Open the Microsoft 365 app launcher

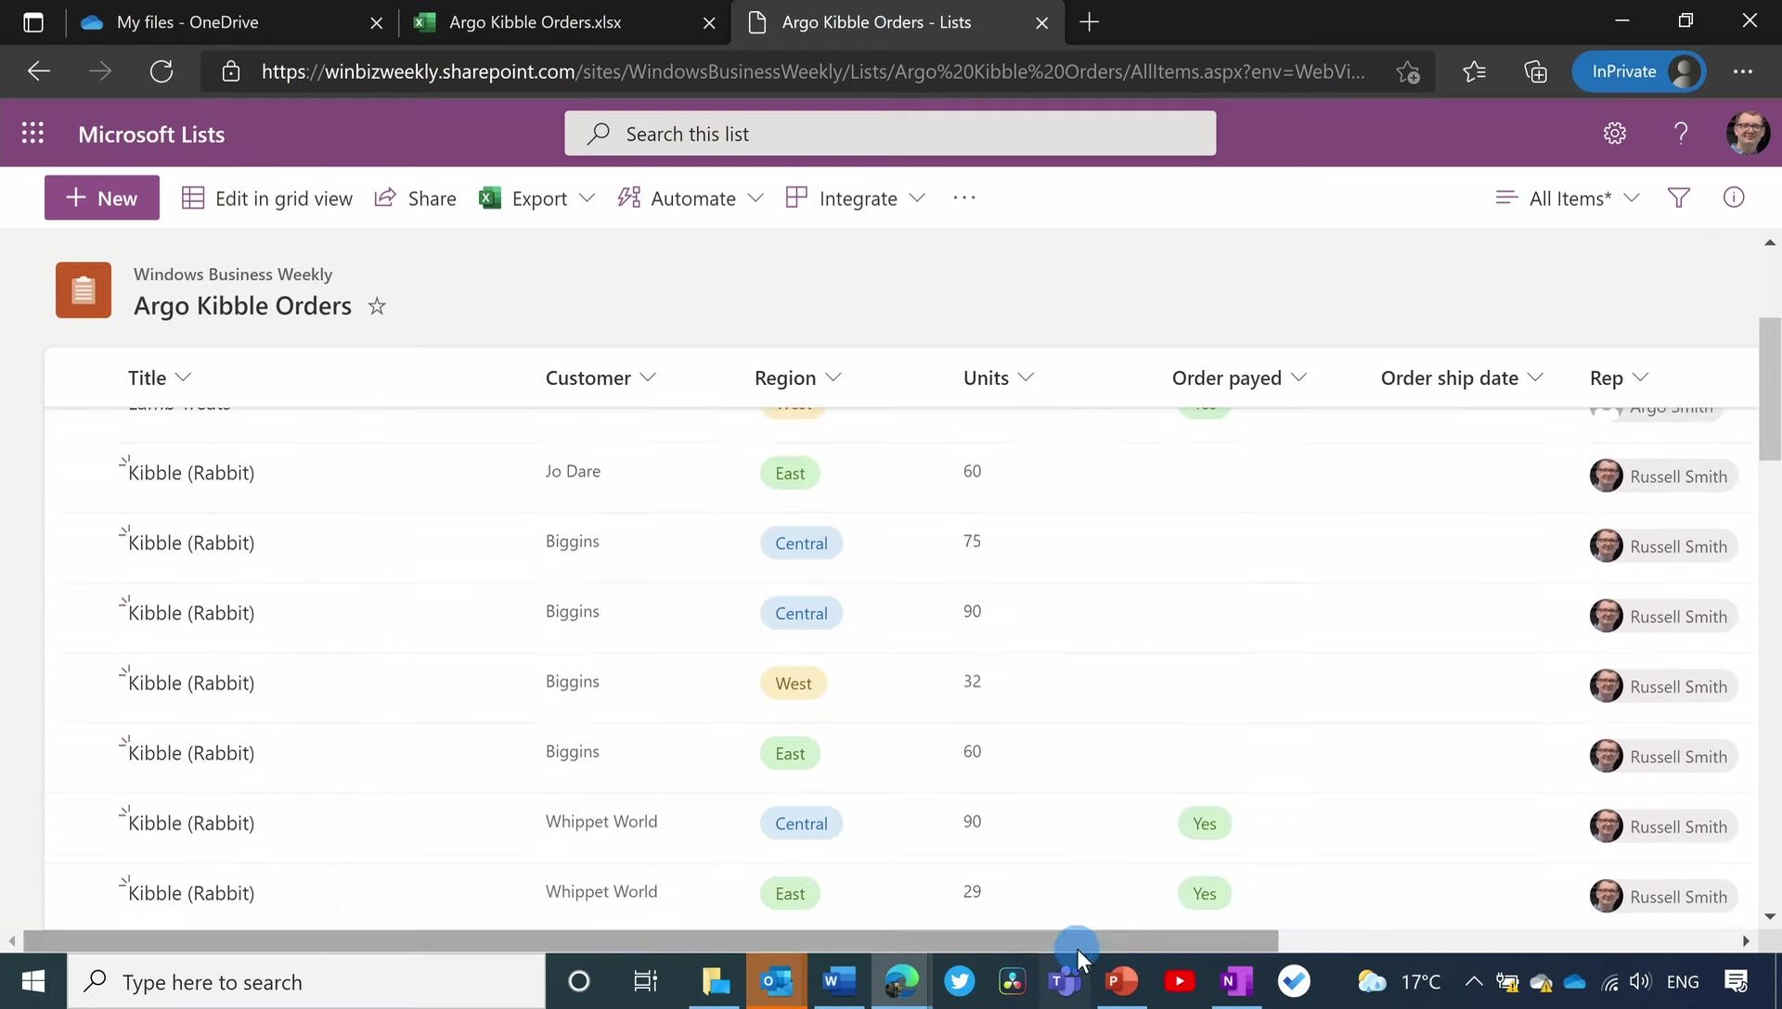[32, 134]
